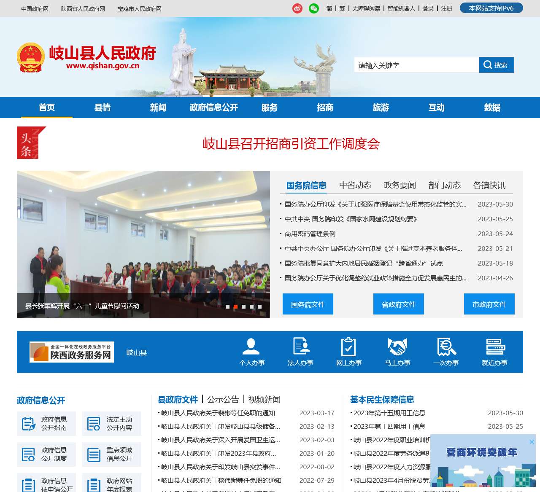Open the Weibo sharing icon

(x=297, y=8)
